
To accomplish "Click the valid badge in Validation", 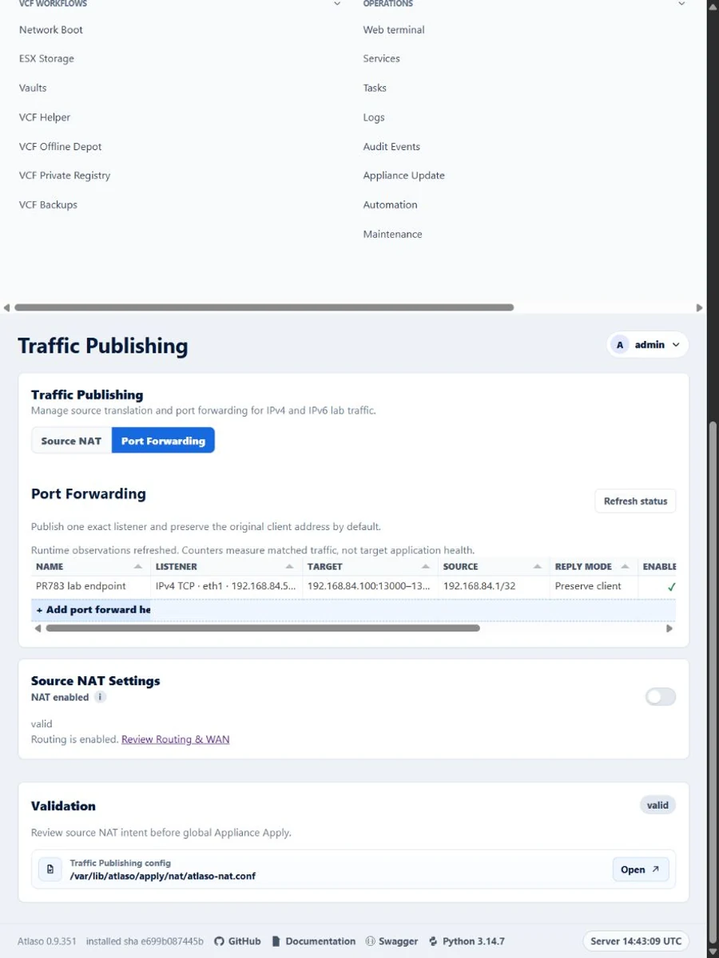I will tap(657, 806).
